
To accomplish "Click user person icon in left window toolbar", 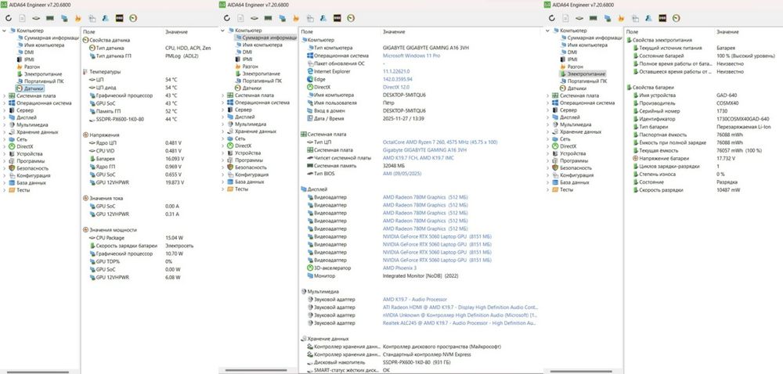I will point(106,18).
